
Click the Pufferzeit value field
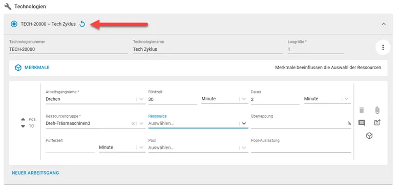(70, 148)
